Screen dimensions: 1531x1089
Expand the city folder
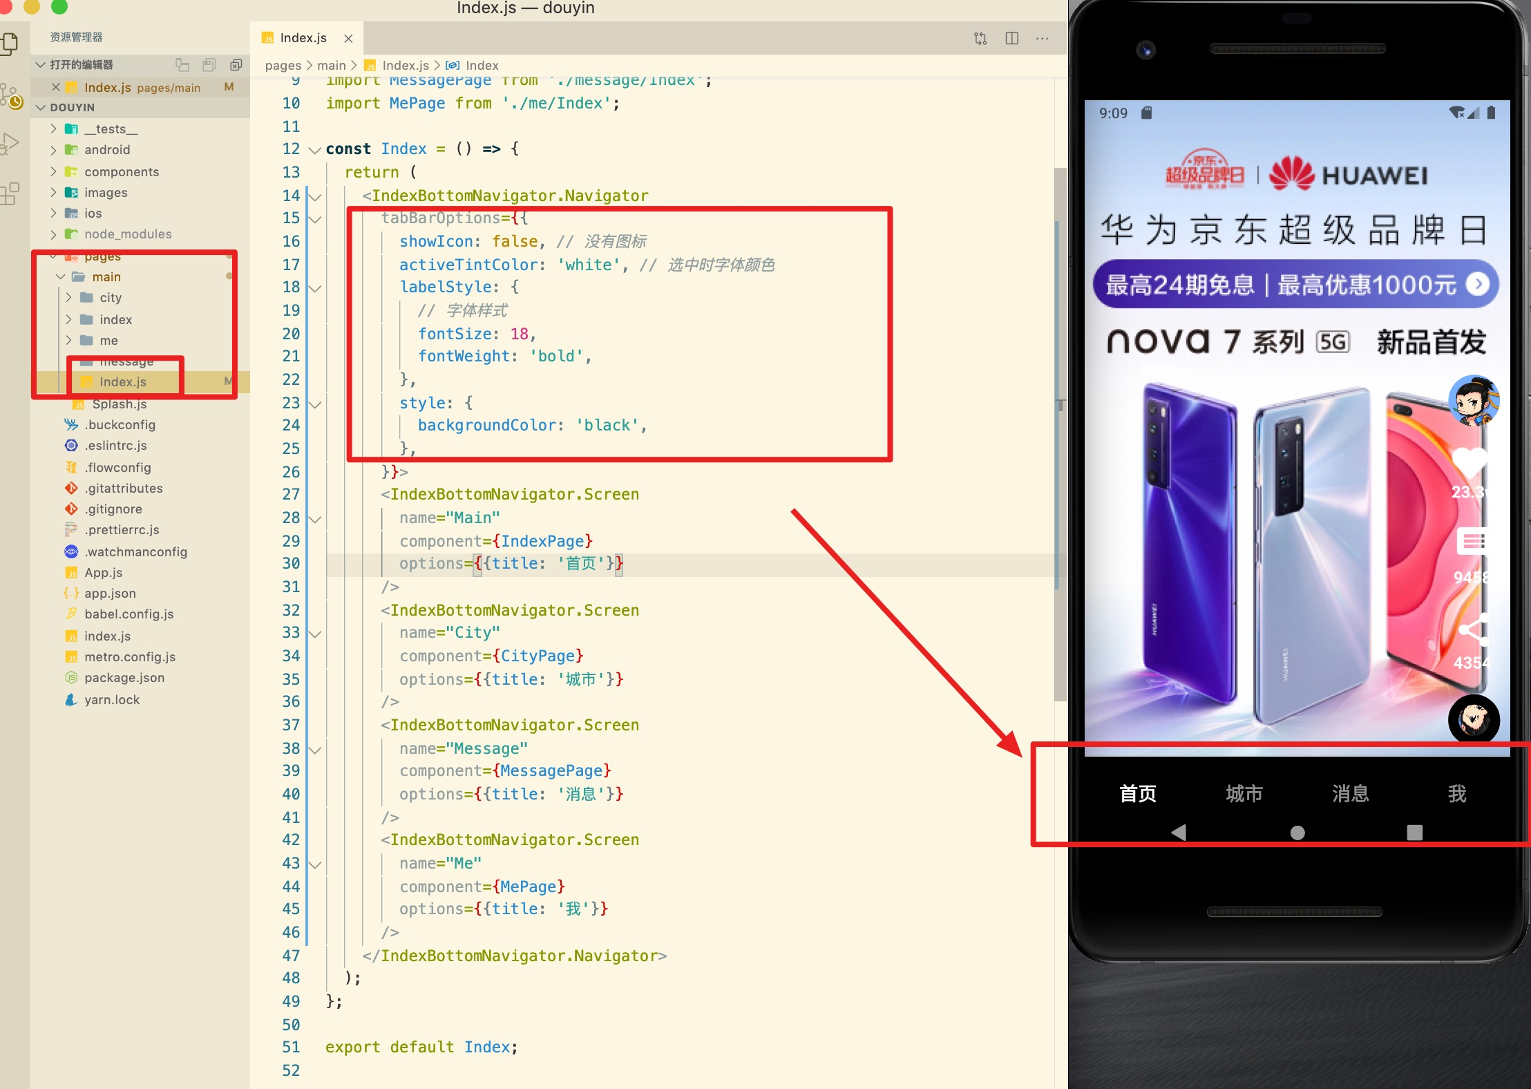(x=68, y=298)
